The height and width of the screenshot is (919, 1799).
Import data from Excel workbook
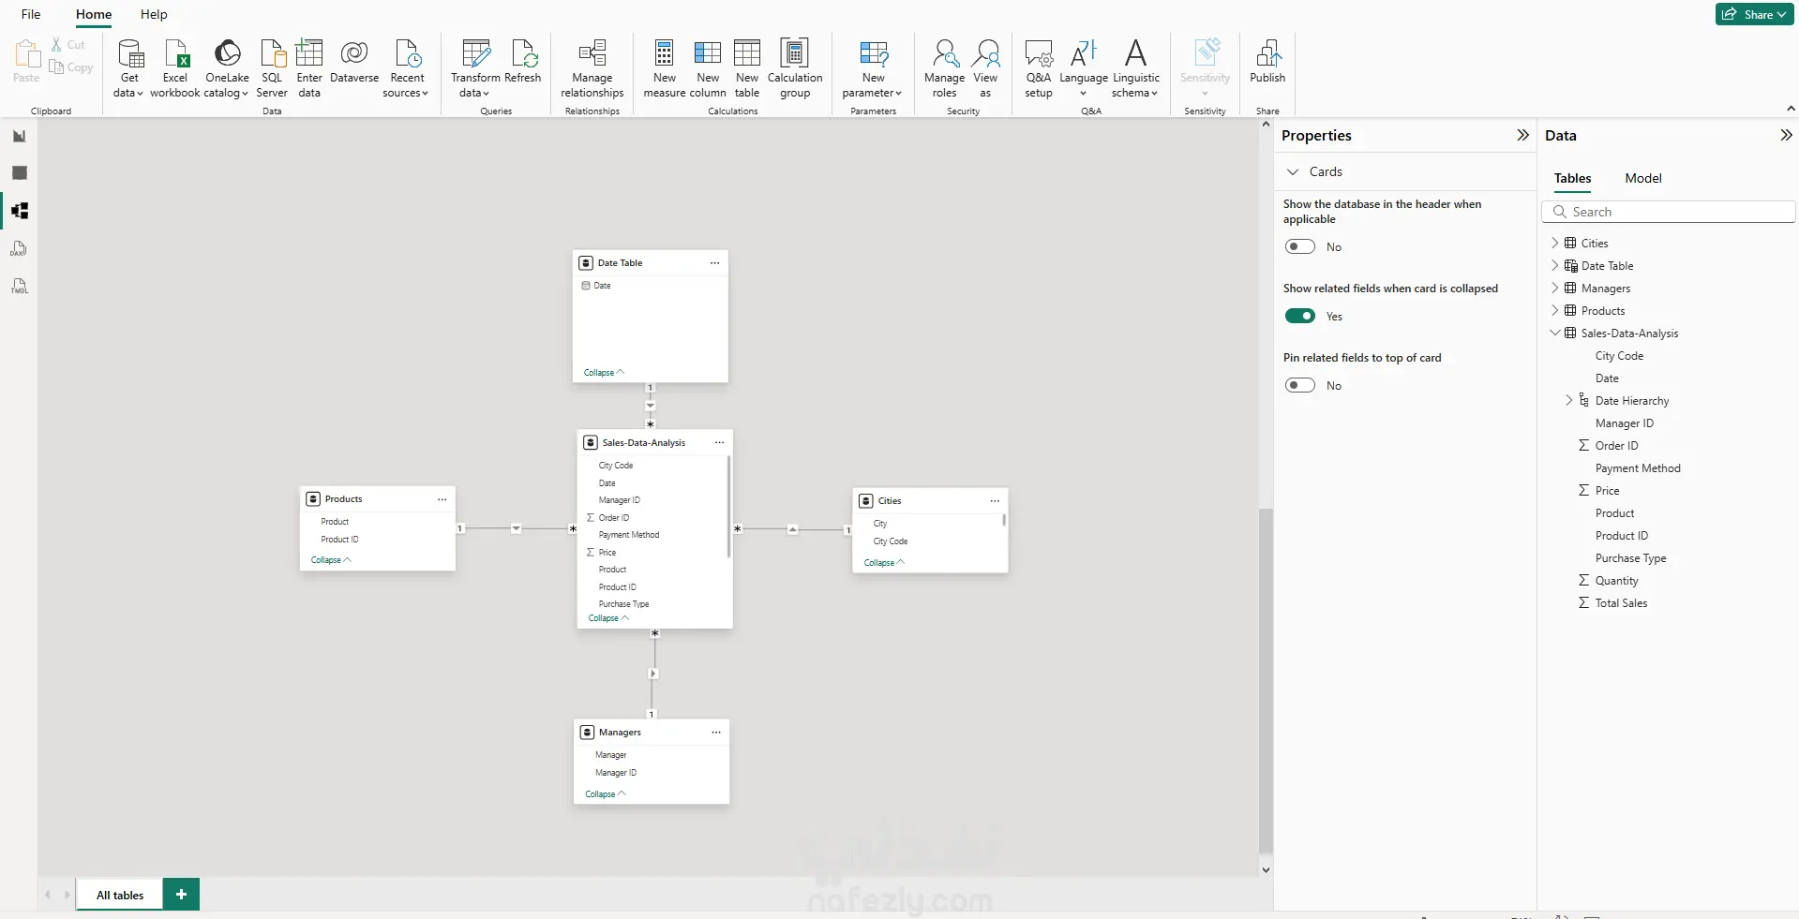click(175, 68)
